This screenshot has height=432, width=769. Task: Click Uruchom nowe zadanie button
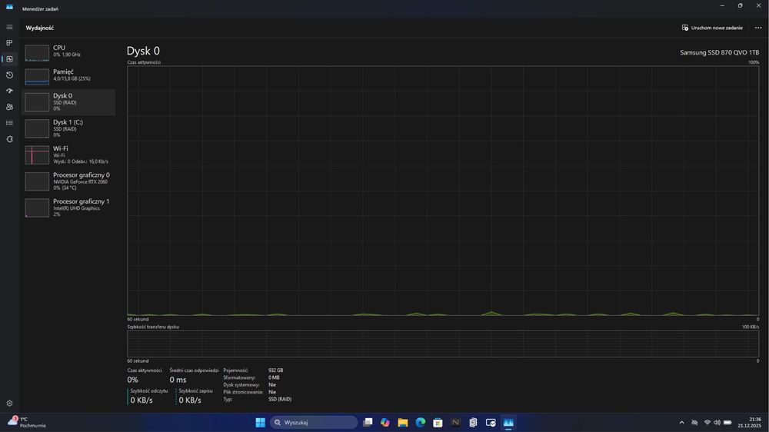click(x=712, y=28)
